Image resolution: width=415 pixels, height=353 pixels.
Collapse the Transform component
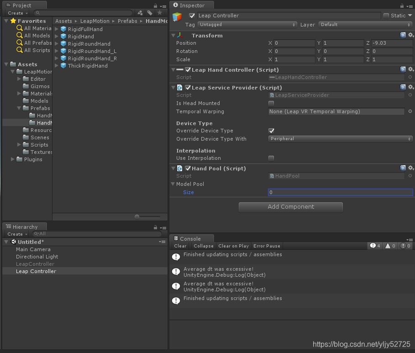coord(173,35)
